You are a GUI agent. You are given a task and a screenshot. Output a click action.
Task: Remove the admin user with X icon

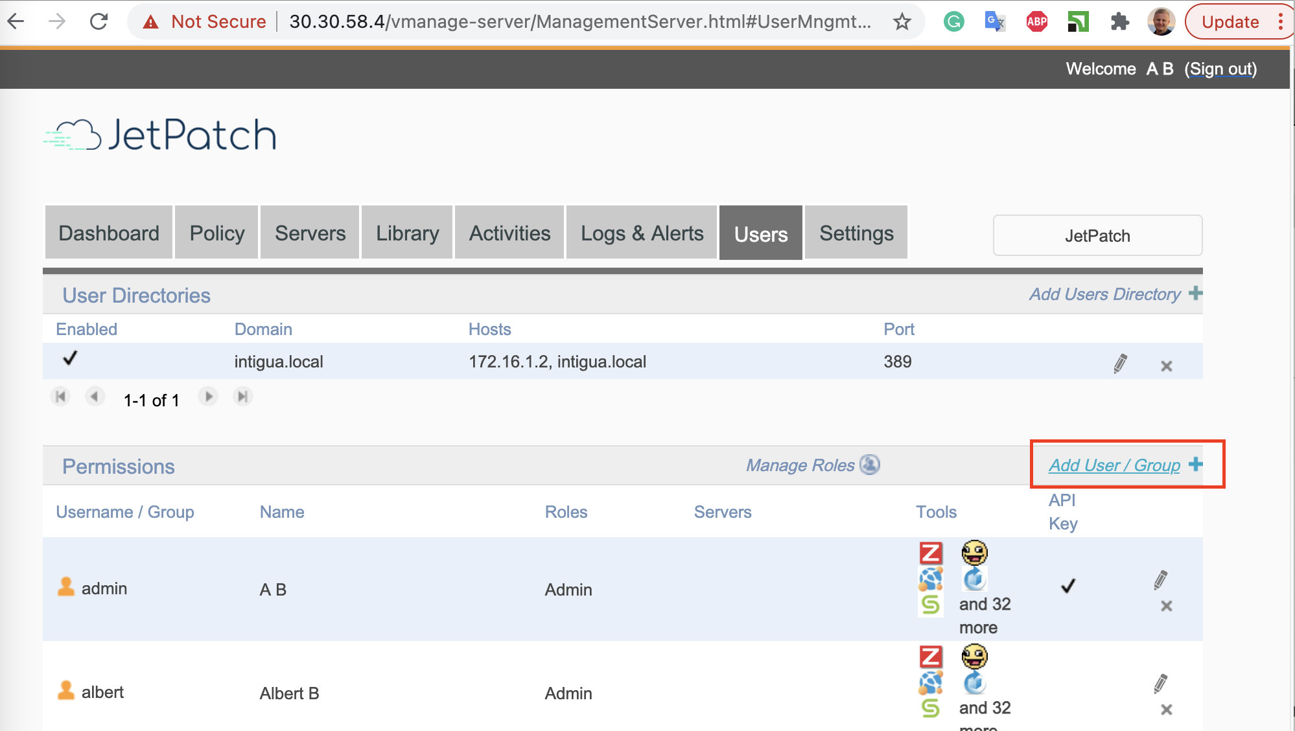tap(1166, 606)
